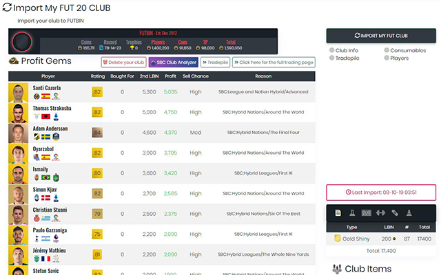Viewport: 441px width, 275px height.
Task: Open the Tradepile button beside SBC Club Analyzer
Action: pyautogui.click(x=215, y=63)
